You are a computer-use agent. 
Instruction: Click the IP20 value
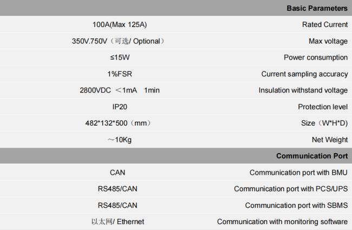point(120,107)
